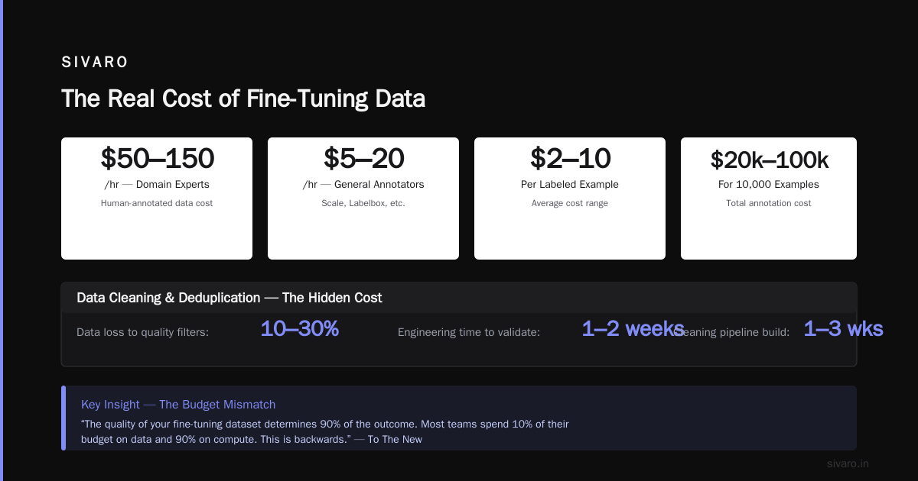Image resolution: width=918 pixels, height=481 pixels.
Task: Click 'For 10,000 Examples' text
Action: tap(769, 184)
